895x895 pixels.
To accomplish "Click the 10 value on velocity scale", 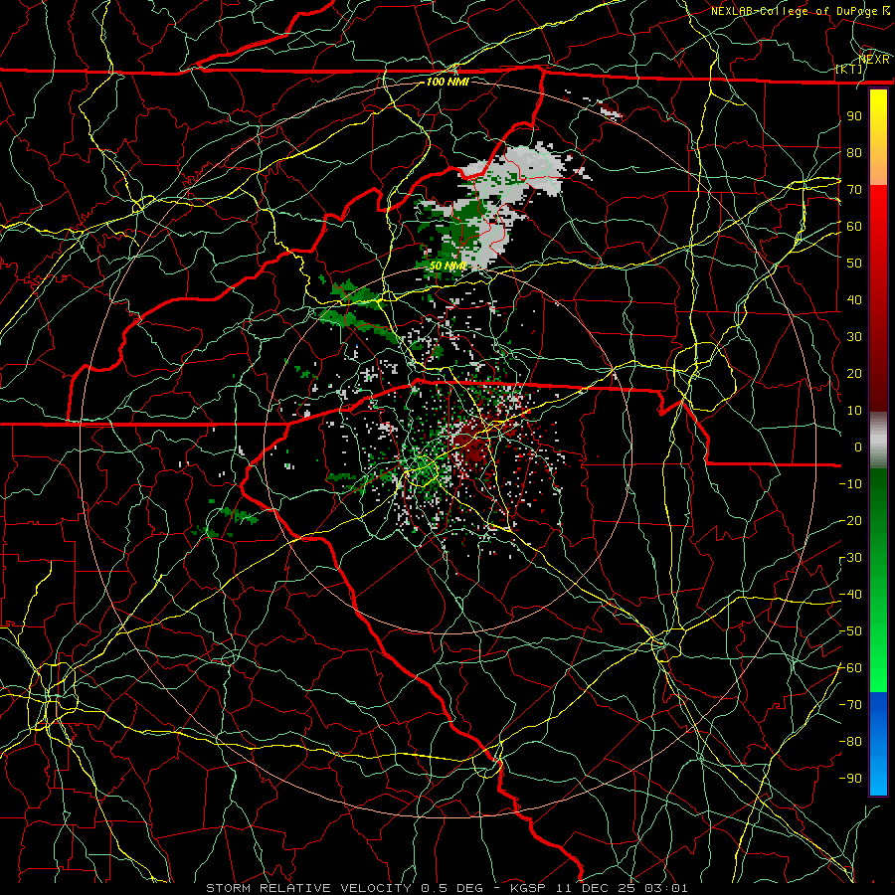I will coord(854,411).
